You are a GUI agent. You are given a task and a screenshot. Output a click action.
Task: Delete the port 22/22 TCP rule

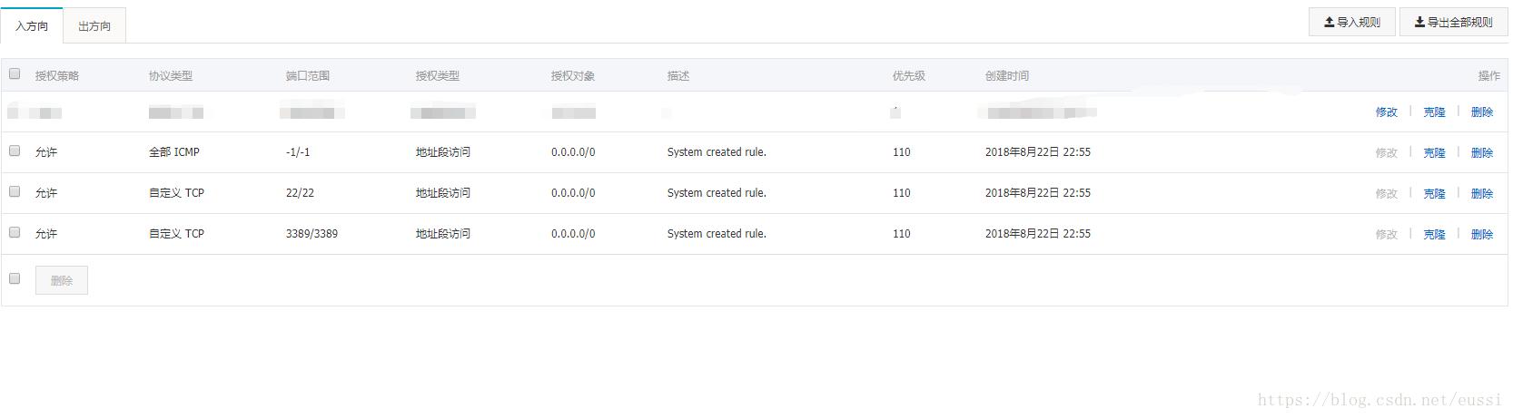click(1481, 194)
